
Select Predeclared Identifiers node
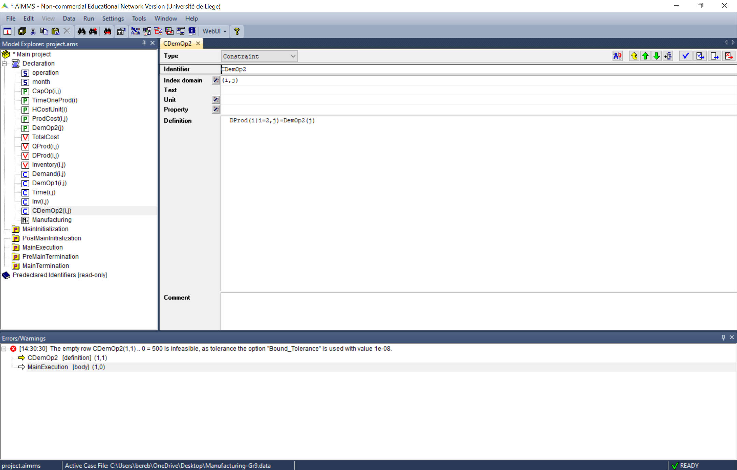[59, 275]
